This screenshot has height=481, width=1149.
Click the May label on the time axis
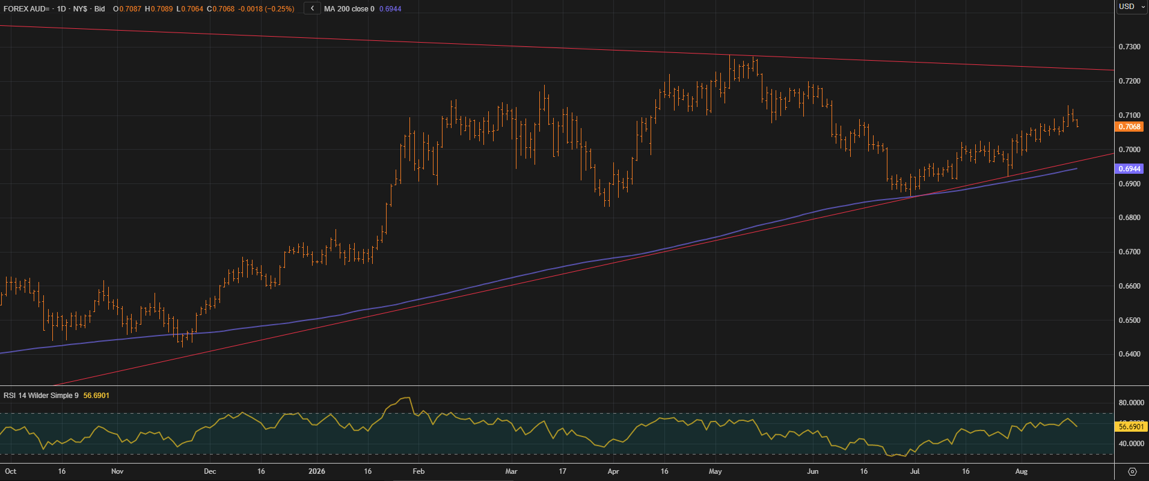pyautogui.click(x=715, y=471)
